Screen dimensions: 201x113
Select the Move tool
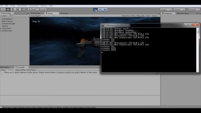[x=8, y=9]
